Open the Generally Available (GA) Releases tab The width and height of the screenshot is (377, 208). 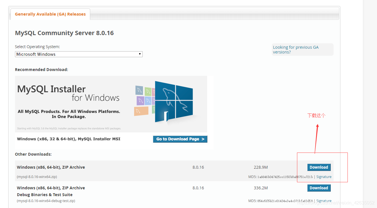[x=50, y=14]
